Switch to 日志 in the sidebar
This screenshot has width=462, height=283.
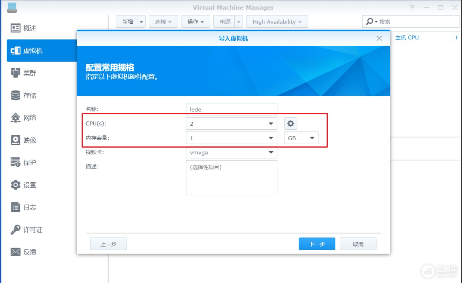click(30, 207)
